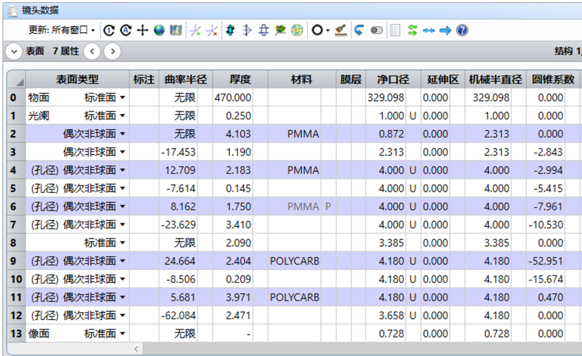
Task: Click the thickness cell 470.000
Action: pyautogui.click(x=233, y=97)
